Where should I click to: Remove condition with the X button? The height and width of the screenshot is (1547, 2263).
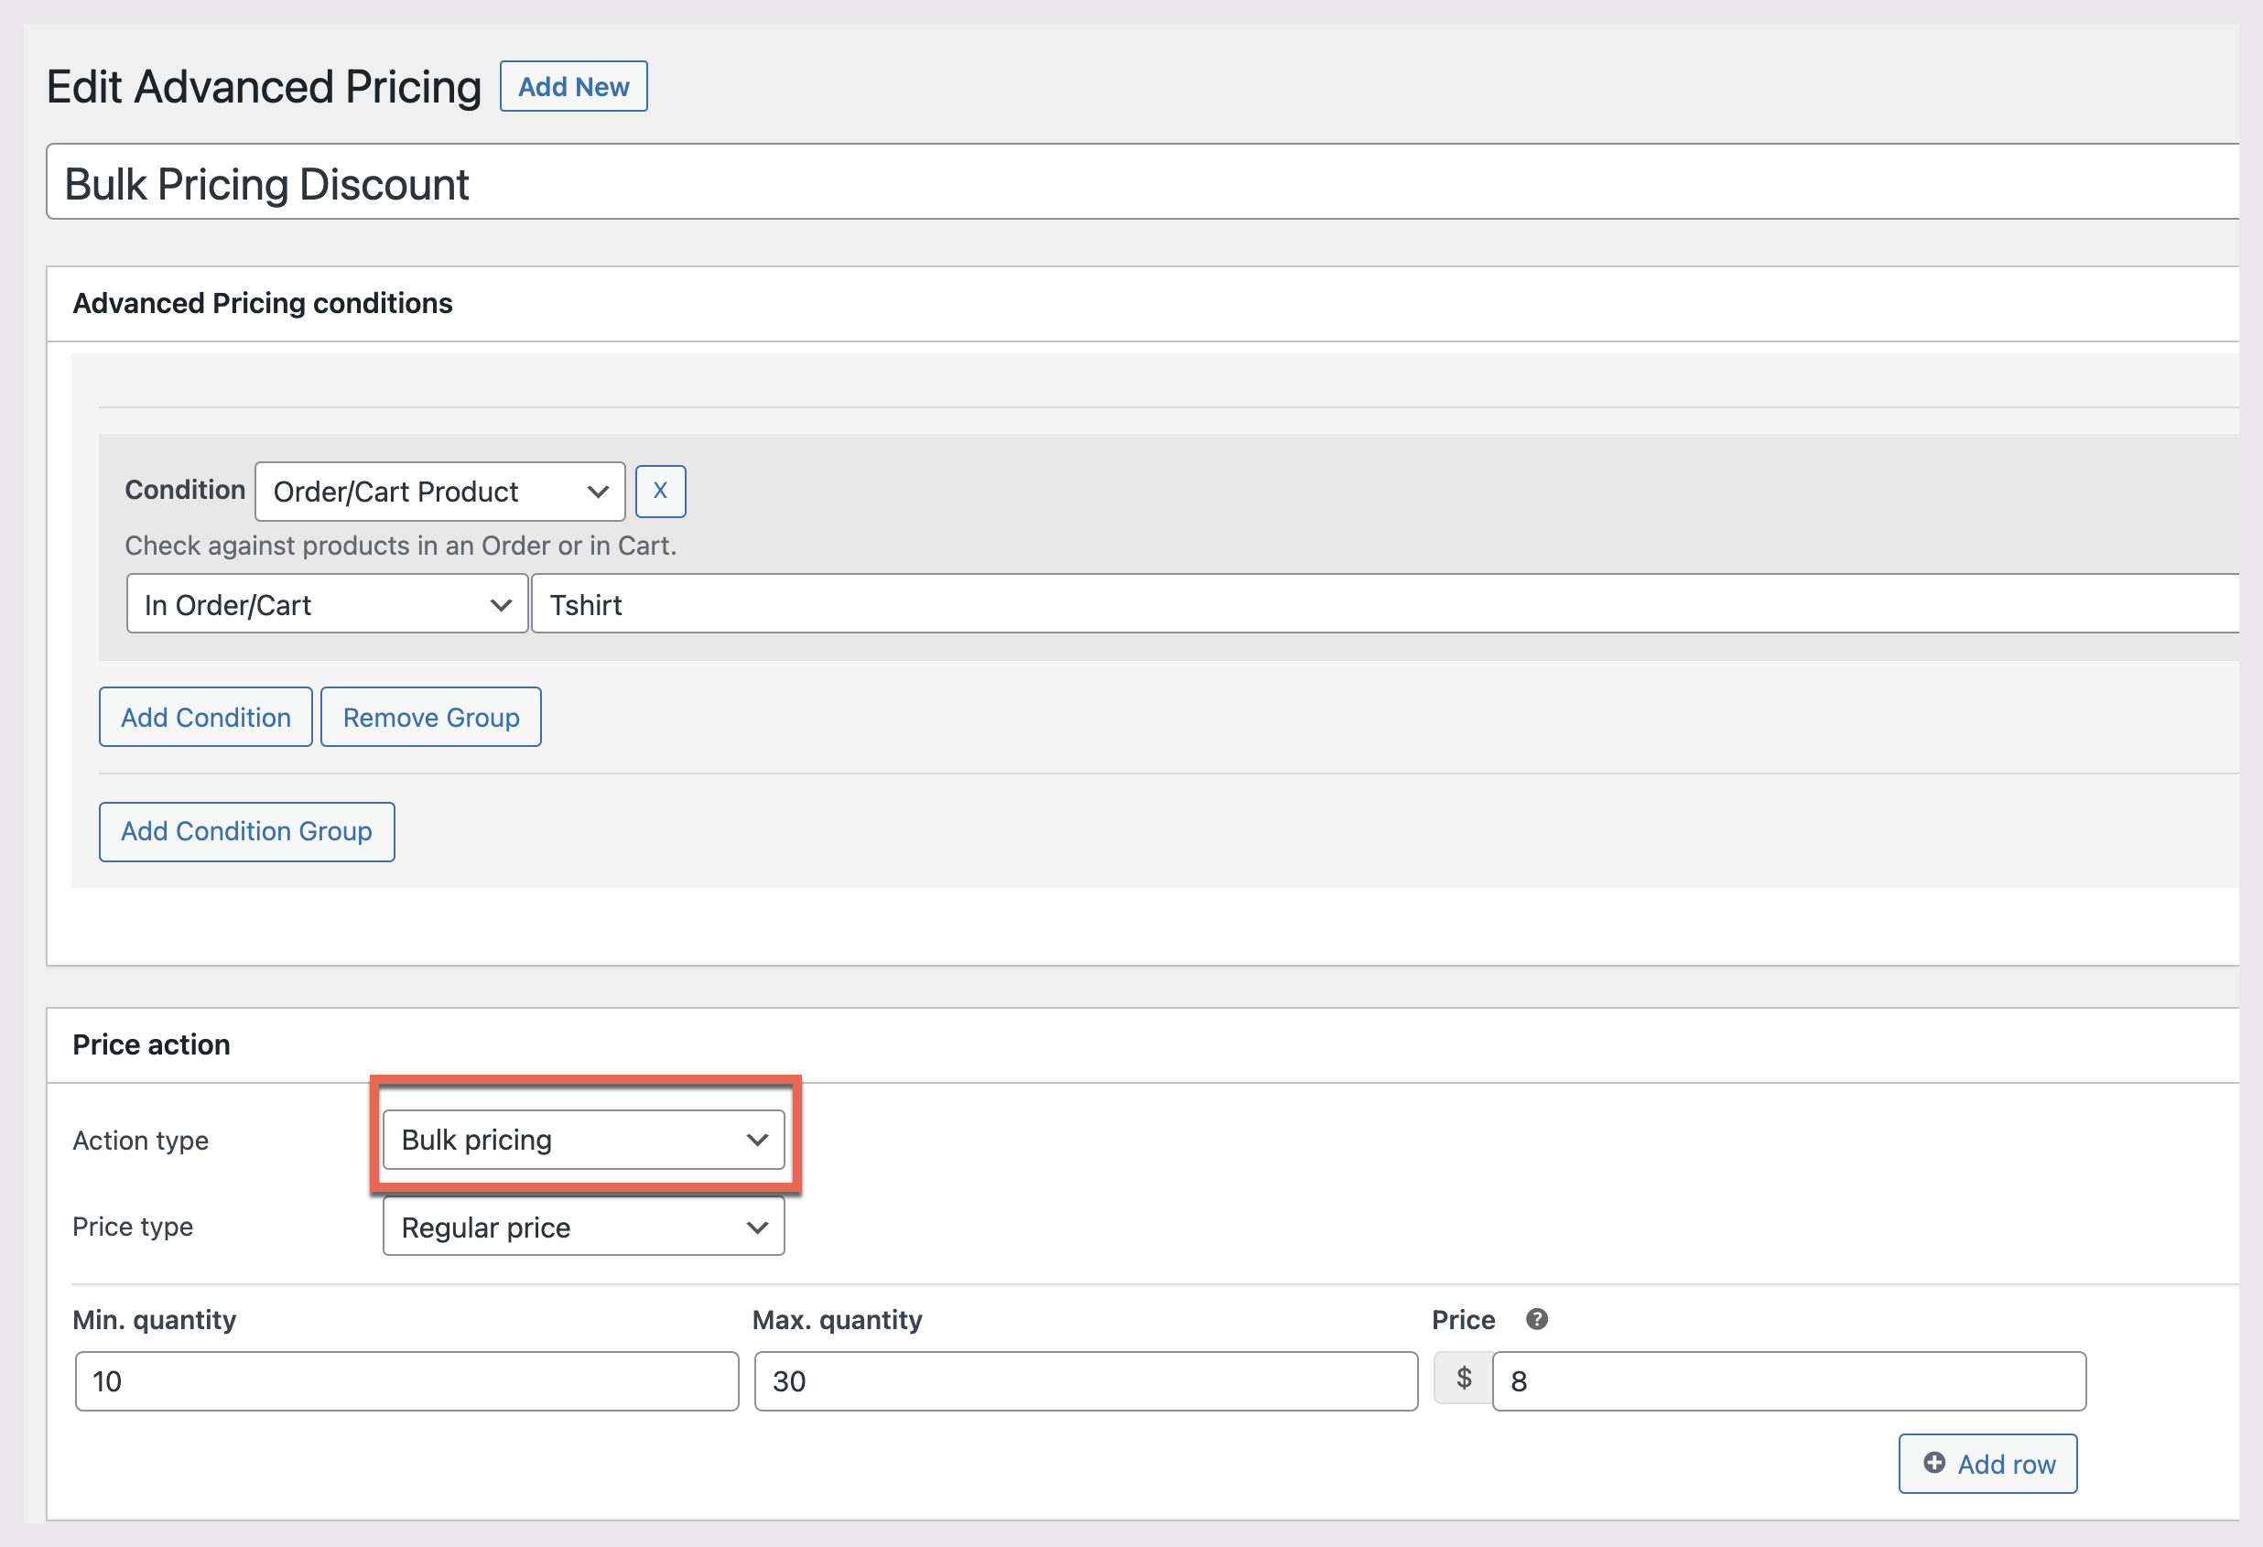click(x=659, y=491)
